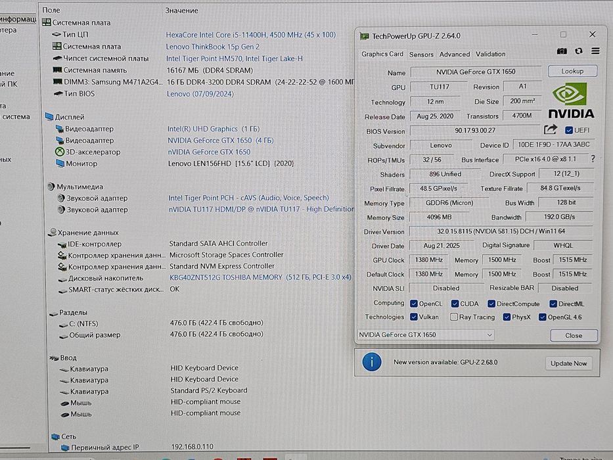Click the Дисковый накопитель drive icon
613x460 pixels.
[62, 279]
